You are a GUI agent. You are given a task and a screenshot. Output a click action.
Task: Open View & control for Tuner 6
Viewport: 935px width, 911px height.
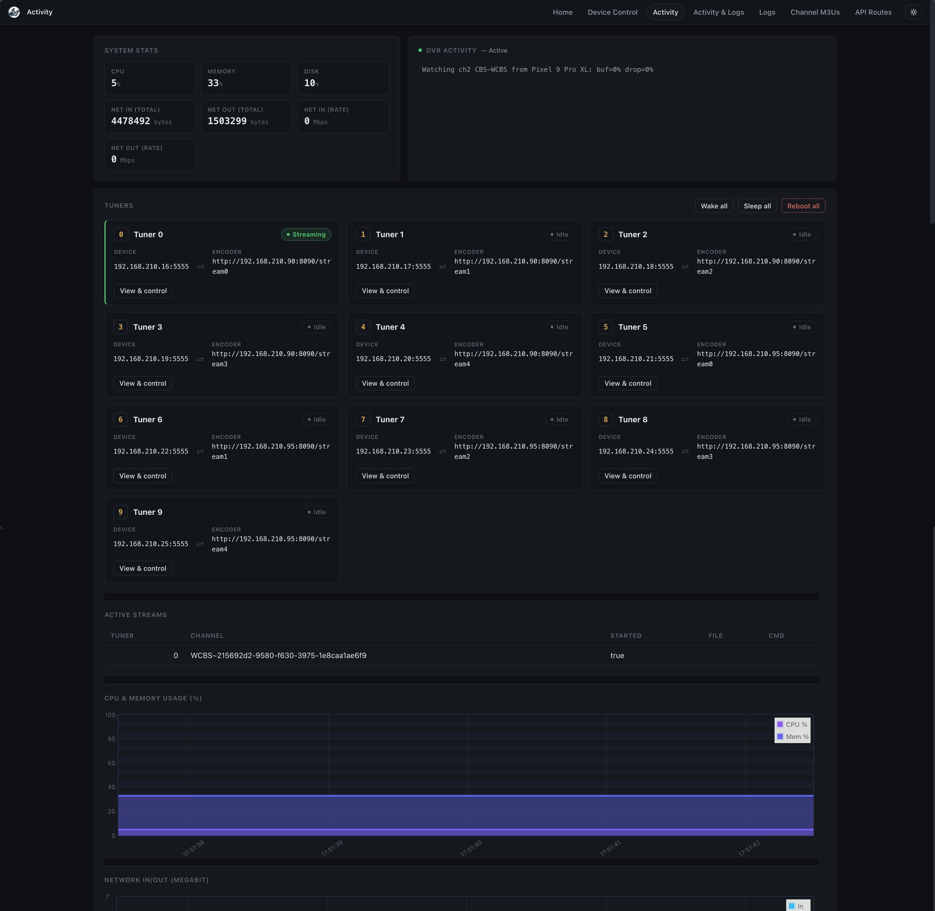coord(143,476)
